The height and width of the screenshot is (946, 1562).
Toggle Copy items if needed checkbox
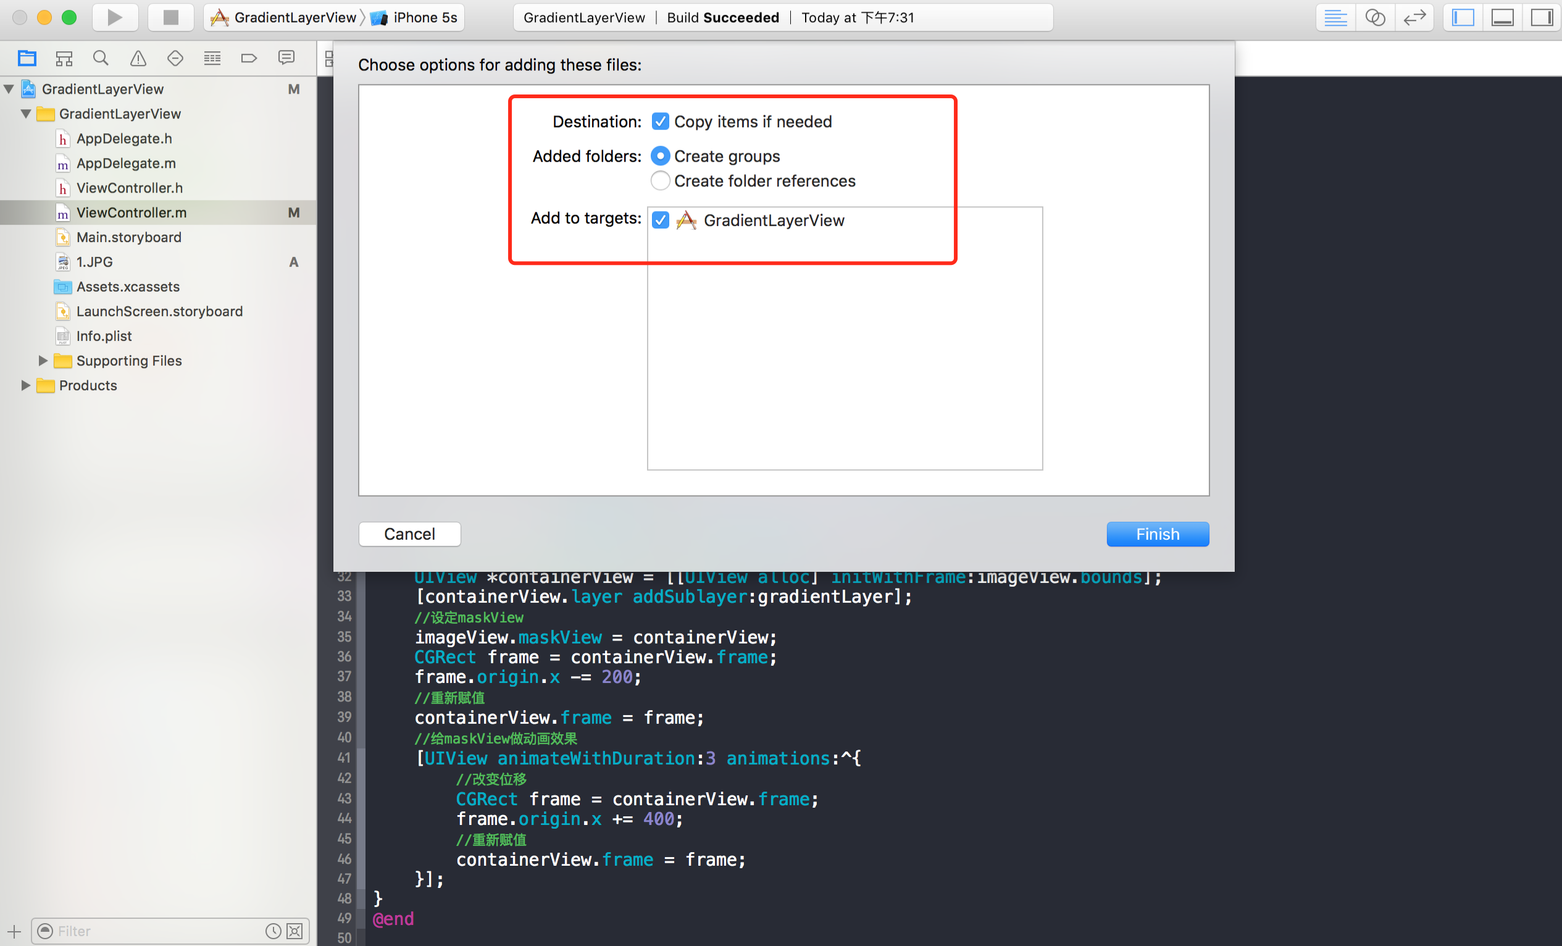click(x=658, y=122)
